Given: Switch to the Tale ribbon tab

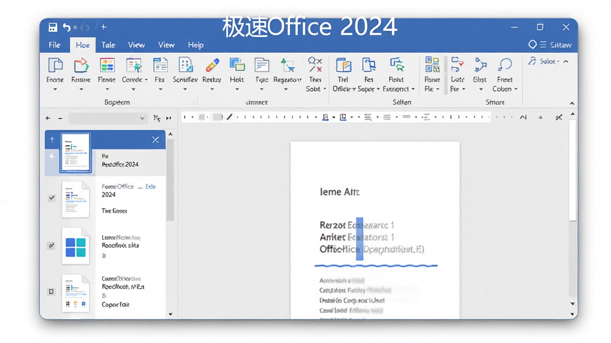Looking at the screenshot, I should (x=109, y=45).
